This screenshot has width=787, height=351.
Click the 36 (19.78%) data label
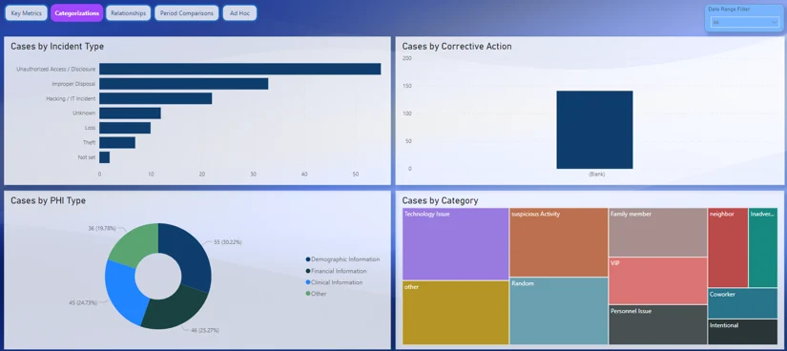point(102,228)
